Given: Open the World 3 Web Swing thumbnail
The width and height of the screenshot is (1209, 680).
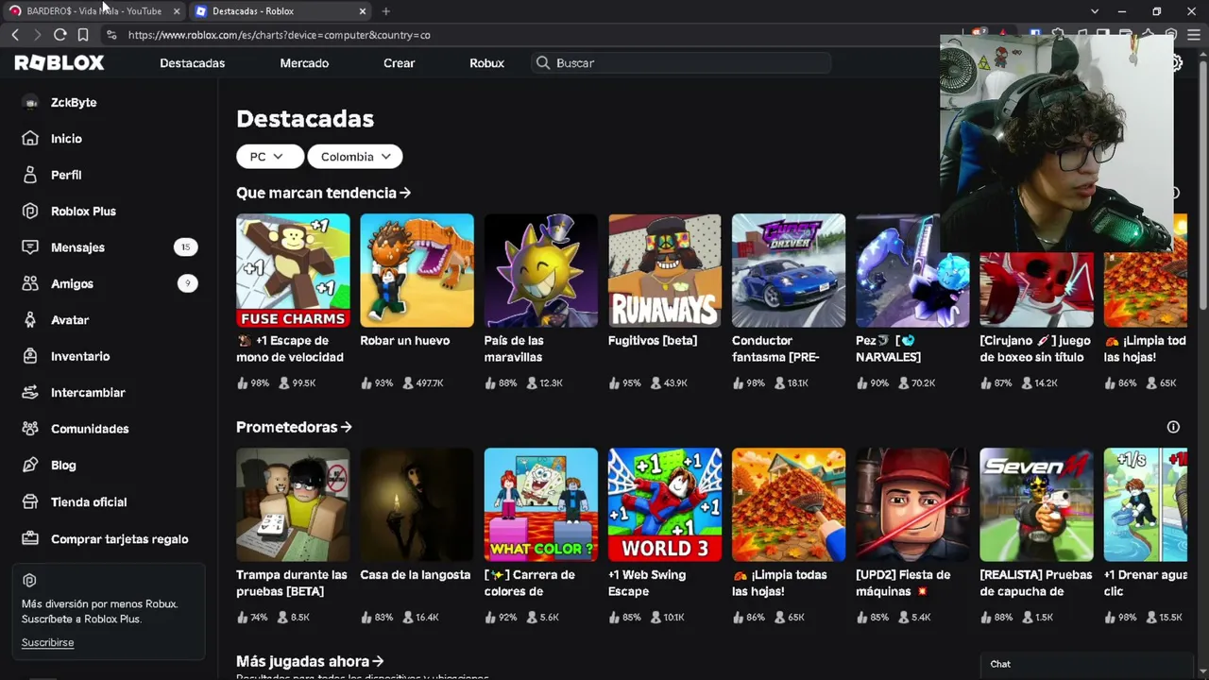Looking at the screenshot, I should (665, 504).
